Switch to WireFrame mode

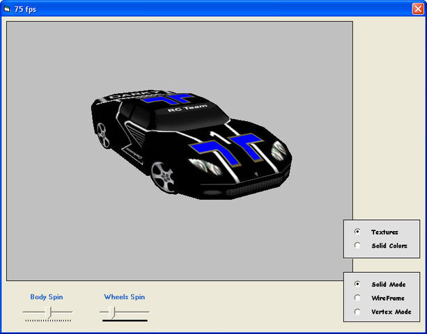pyautogui.click(x=357, y=298)
